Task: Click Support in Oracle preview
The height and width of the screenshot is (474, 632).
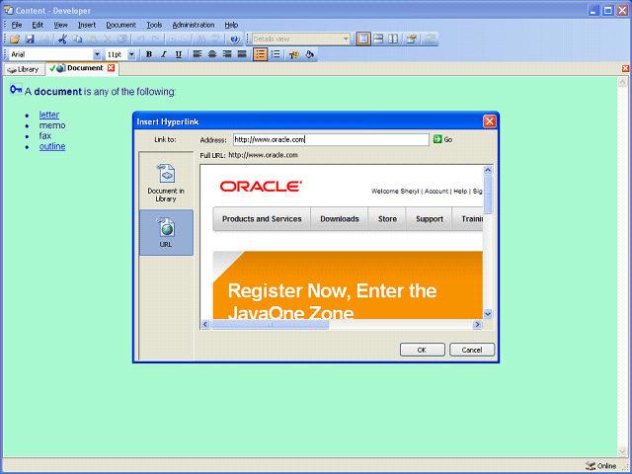Action: coord(430,219)
